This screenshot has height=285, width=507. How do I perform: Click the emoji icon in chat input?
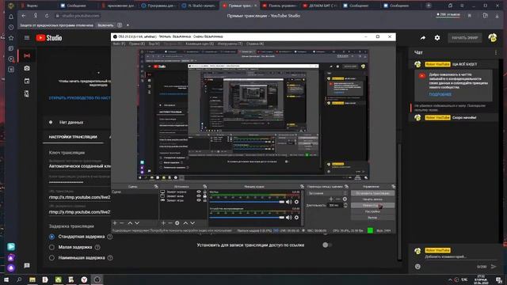pyautogui.click(x=417, y=267)
